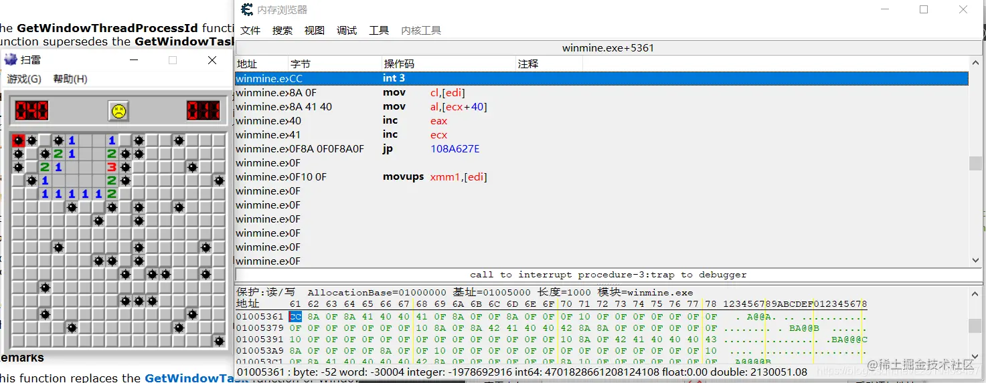Screen dimensions: 986x383
Task: Open the 帮助(H) menu in Minesweeper
Action: coord(70,79)
